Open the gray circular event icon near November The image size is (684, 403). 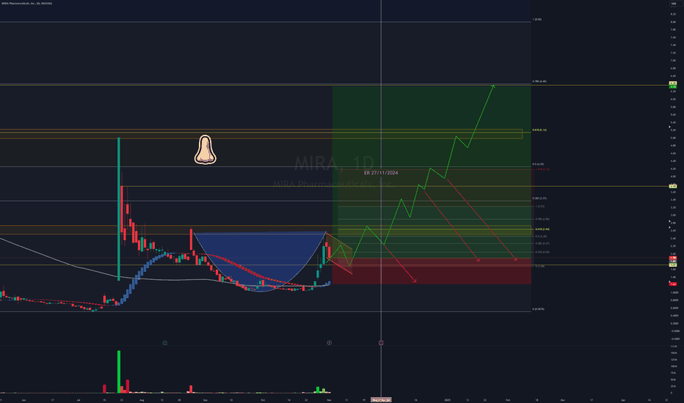330,343
